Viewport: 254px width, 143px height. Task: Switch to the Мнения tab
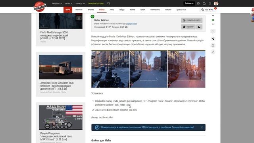(x=90, y=10)
